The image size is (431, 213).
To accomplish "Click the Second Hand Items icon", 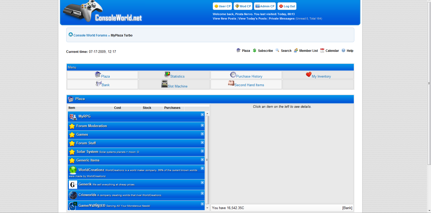I will [x=231, y=83].
